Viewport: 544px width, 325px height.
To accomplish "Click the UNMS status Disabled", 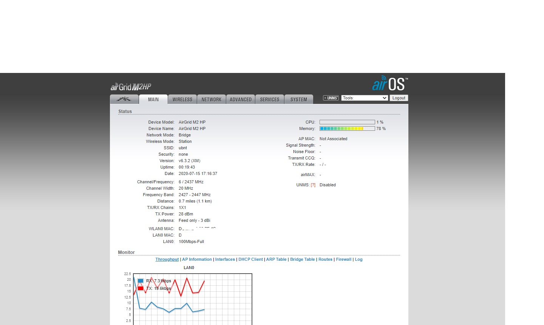I will coord(328,185).
